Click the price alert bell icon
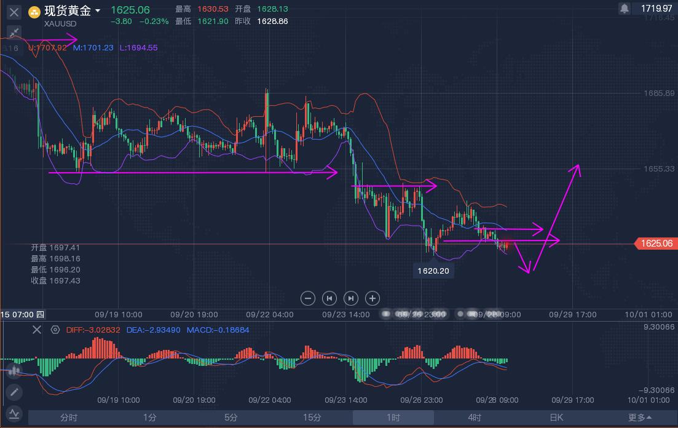Screen dimensions: 678x428 pyautogui.click(x=625, y=9)
